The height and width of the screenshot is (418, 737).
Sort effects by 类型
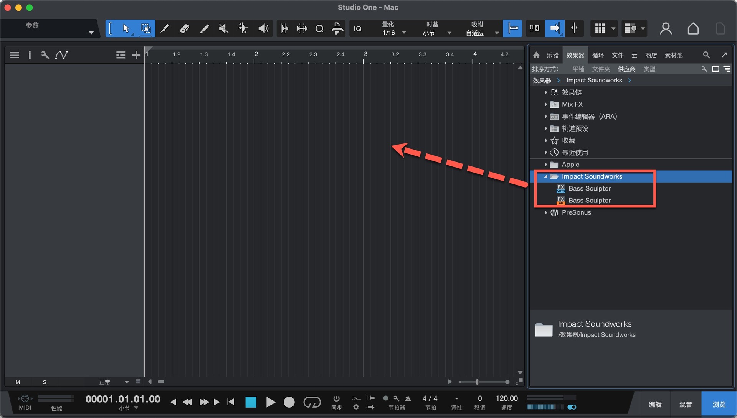pyautogui.click(x=649, y=69)
